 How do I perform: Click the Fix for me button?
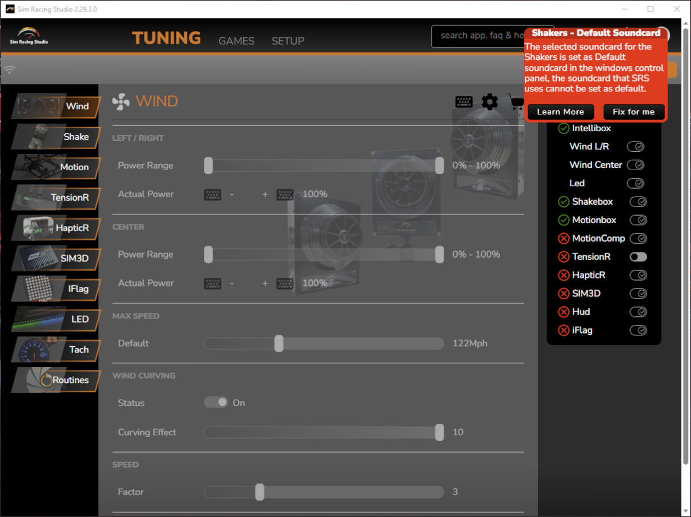pyautogui.click(x=634, y=112)
